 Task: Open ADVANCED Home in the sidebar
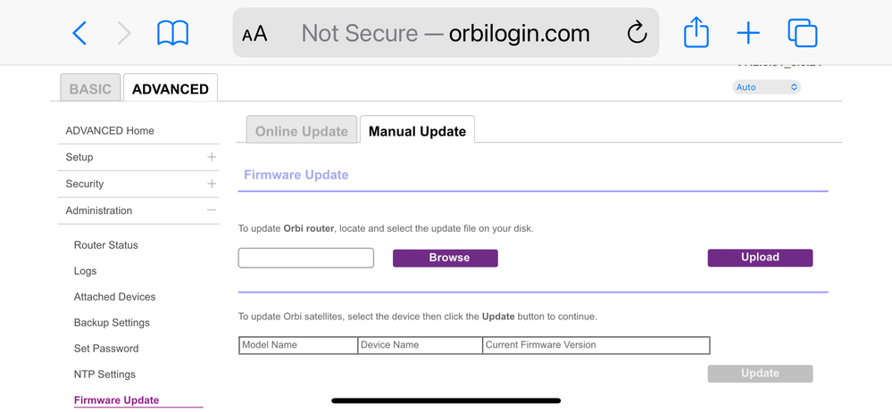pyautogui.click(x=110, y=131)
